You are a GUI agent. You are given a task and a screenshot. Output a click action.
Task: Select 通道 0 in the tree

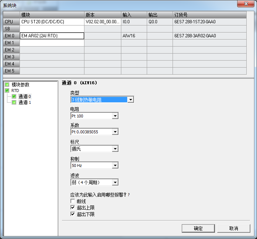click(25, 96)
